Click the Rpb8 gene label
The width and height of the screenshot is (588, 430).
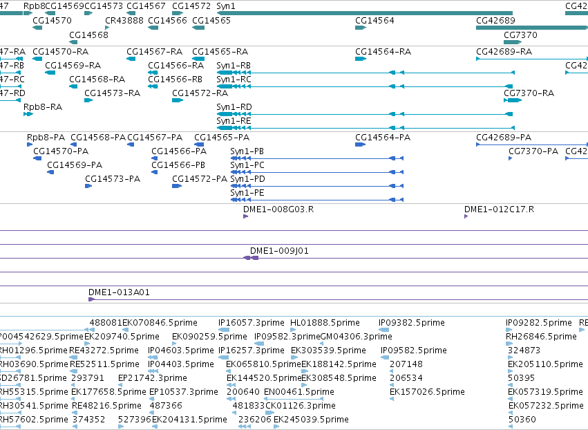click(x=34, y=6)
